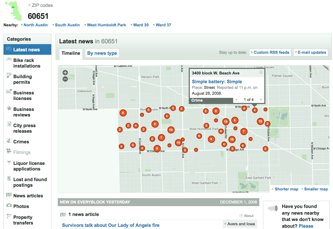Click the Business reviews star icon
The height and width of the screenshot is (229, 333).
pos(9,108)
